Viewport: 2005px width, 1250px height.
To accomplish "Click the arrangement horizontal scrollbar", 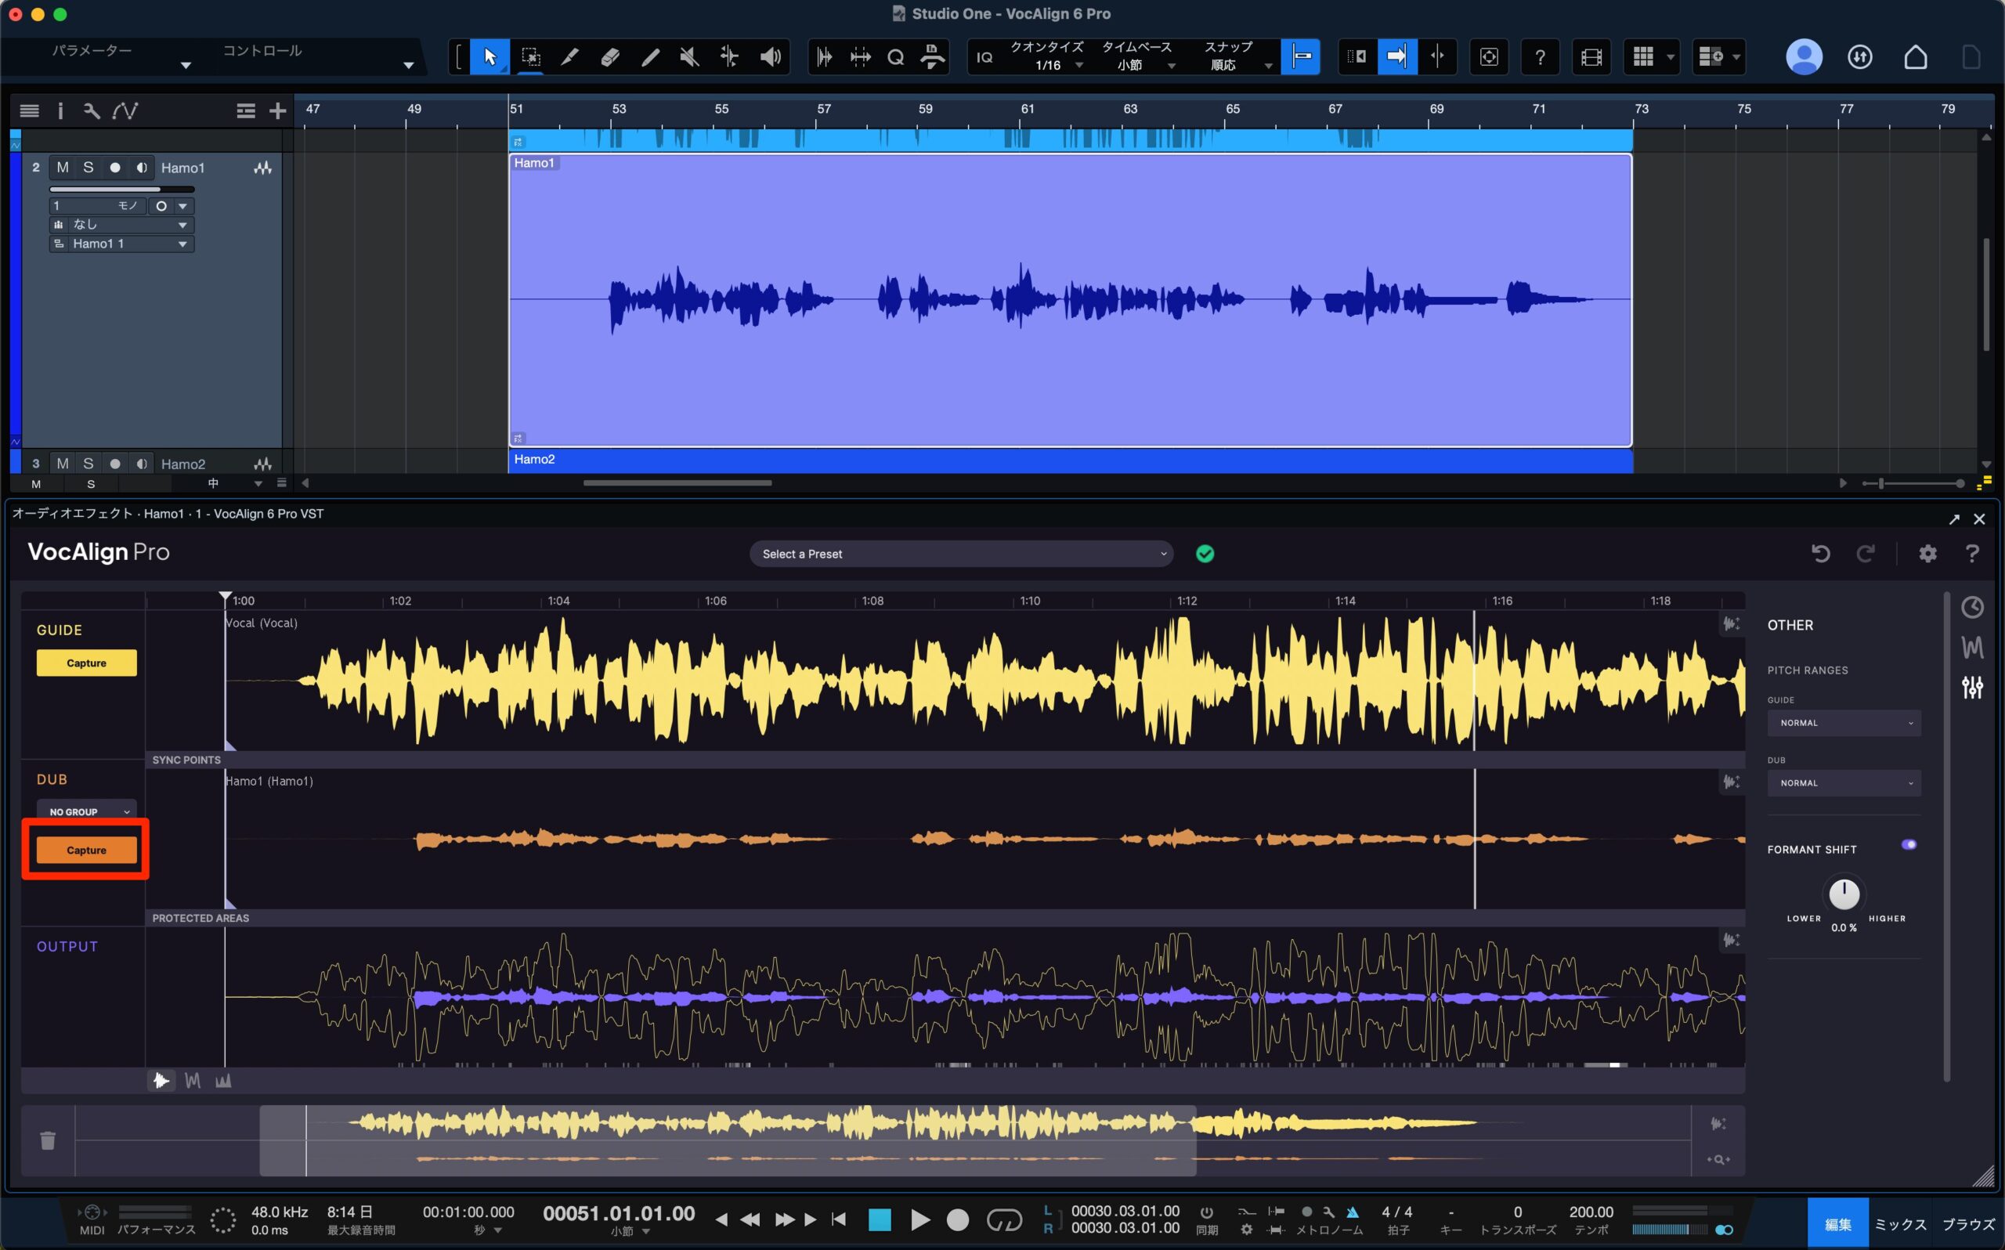I will coord(677,482).
